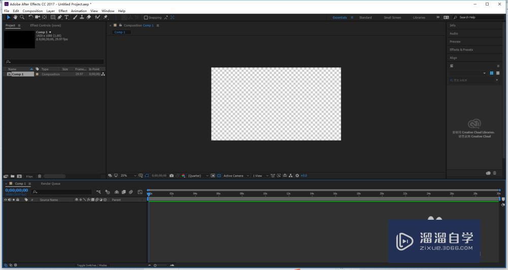This screenshot has height=270, width=508.
Task: Switch to the Standard workspace
Action: [365, 17]
